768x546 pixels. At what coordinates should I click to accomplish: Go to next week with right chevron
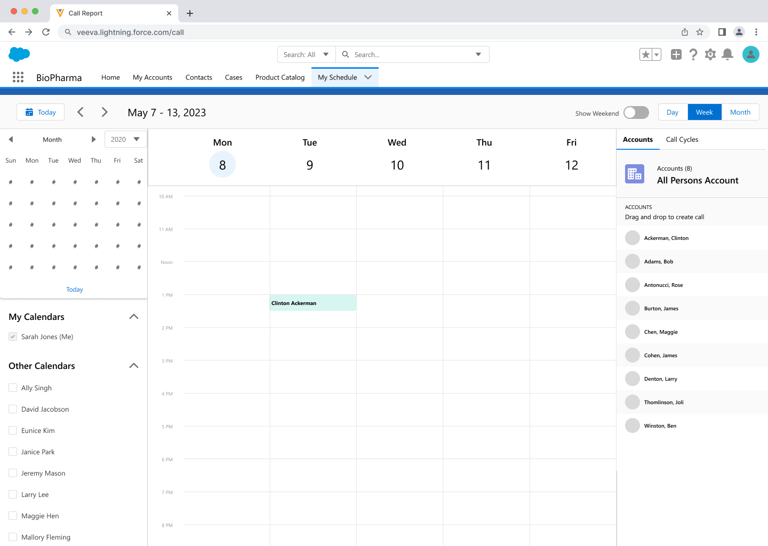(x=105, y=112)
